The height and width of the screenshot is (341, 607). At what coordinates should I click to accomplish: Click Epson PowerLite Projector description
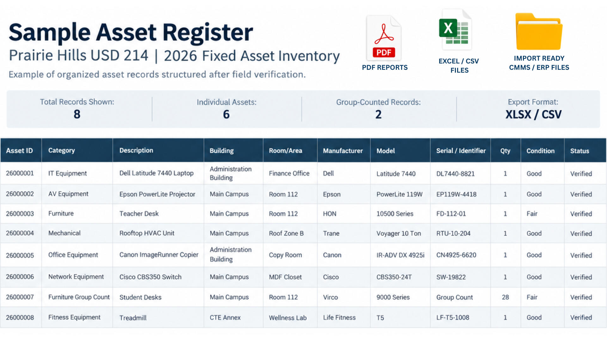157,194
